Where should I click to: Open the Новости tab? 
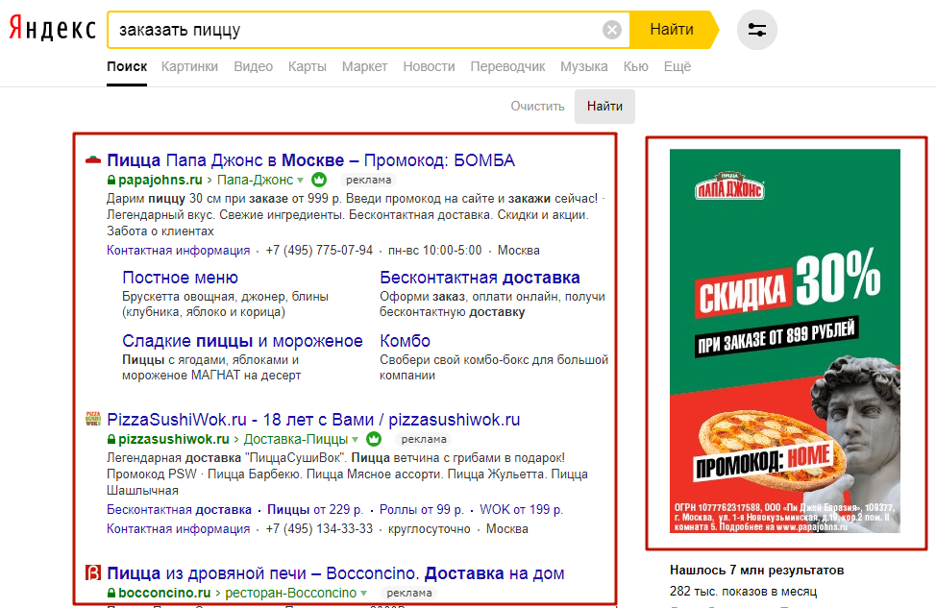[x=430, y=67]
